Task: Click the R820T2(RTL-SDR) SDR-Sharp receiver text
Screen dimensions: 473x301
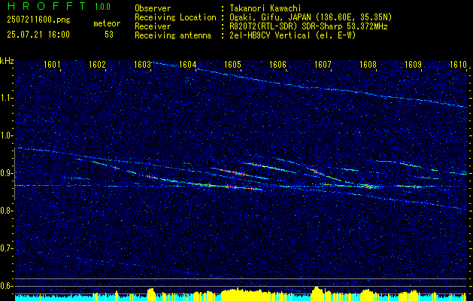Action: (308, 26)
